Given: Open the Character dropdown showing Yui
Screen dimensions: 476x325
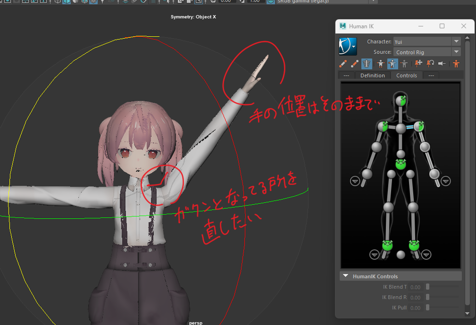Looking at the screenshot, I should coord(427,42).
